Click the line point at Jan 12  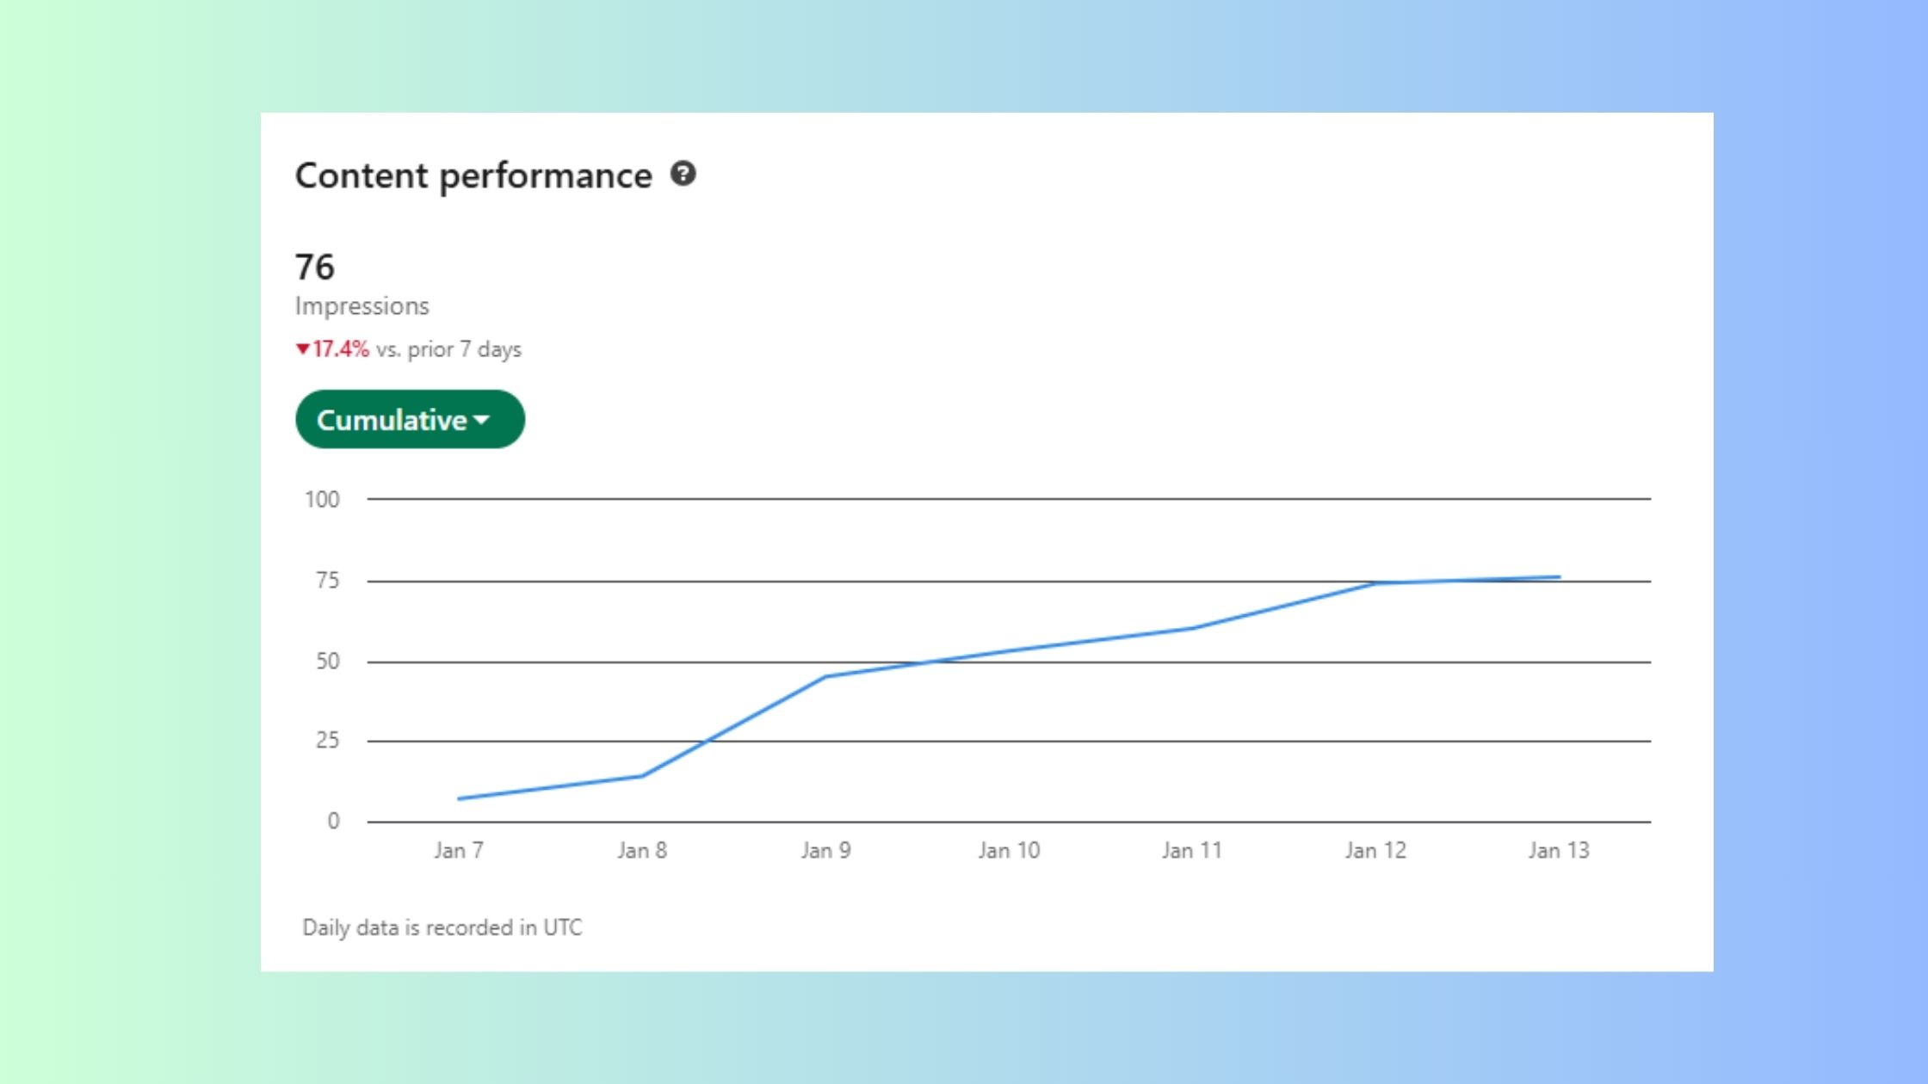[1375, 583]
